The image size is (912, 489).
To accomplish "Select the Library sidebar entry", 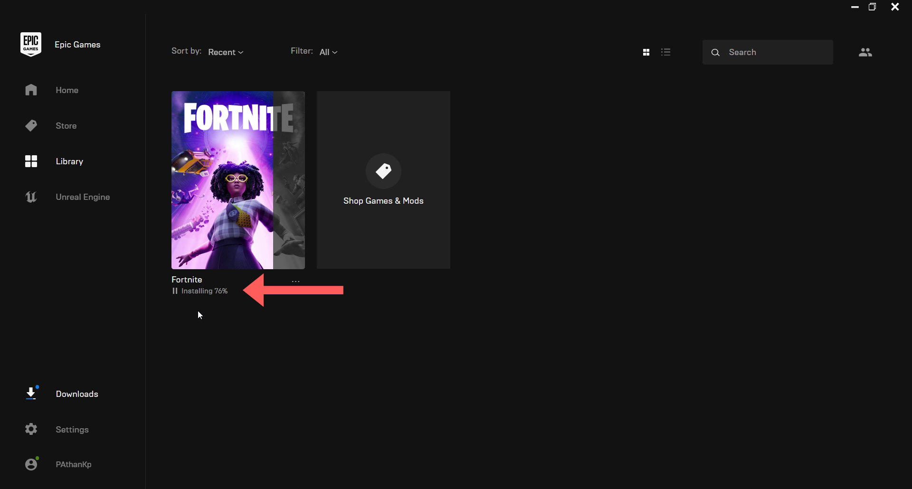I will pyautogui.click(x=68, y=161).
